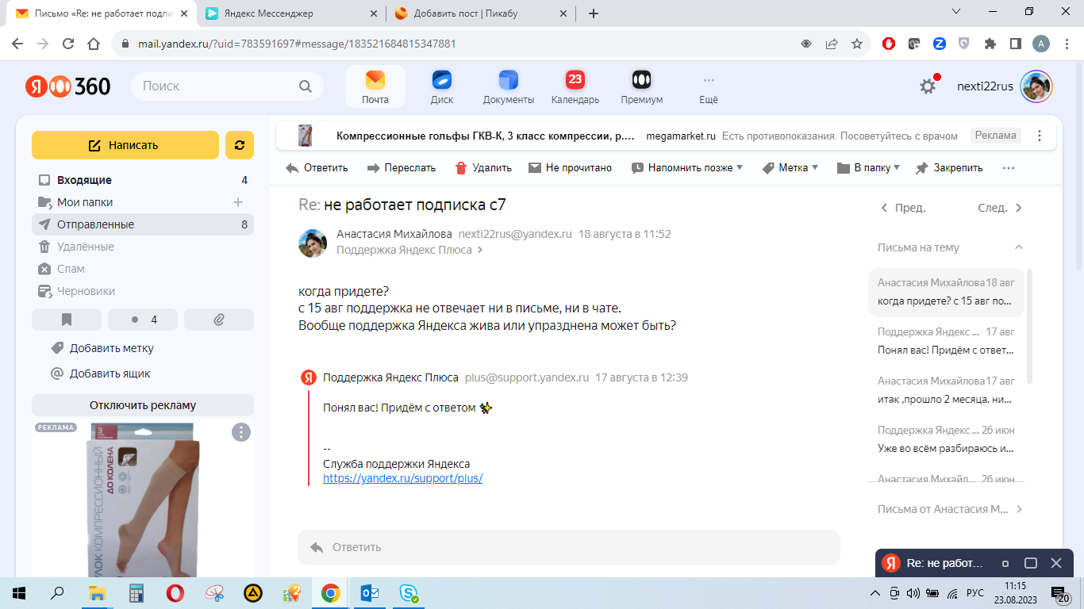Image resolution: width=1084 pixels, height=609 pixels.
Task: Open Windows Start menu
Action: 19,593
